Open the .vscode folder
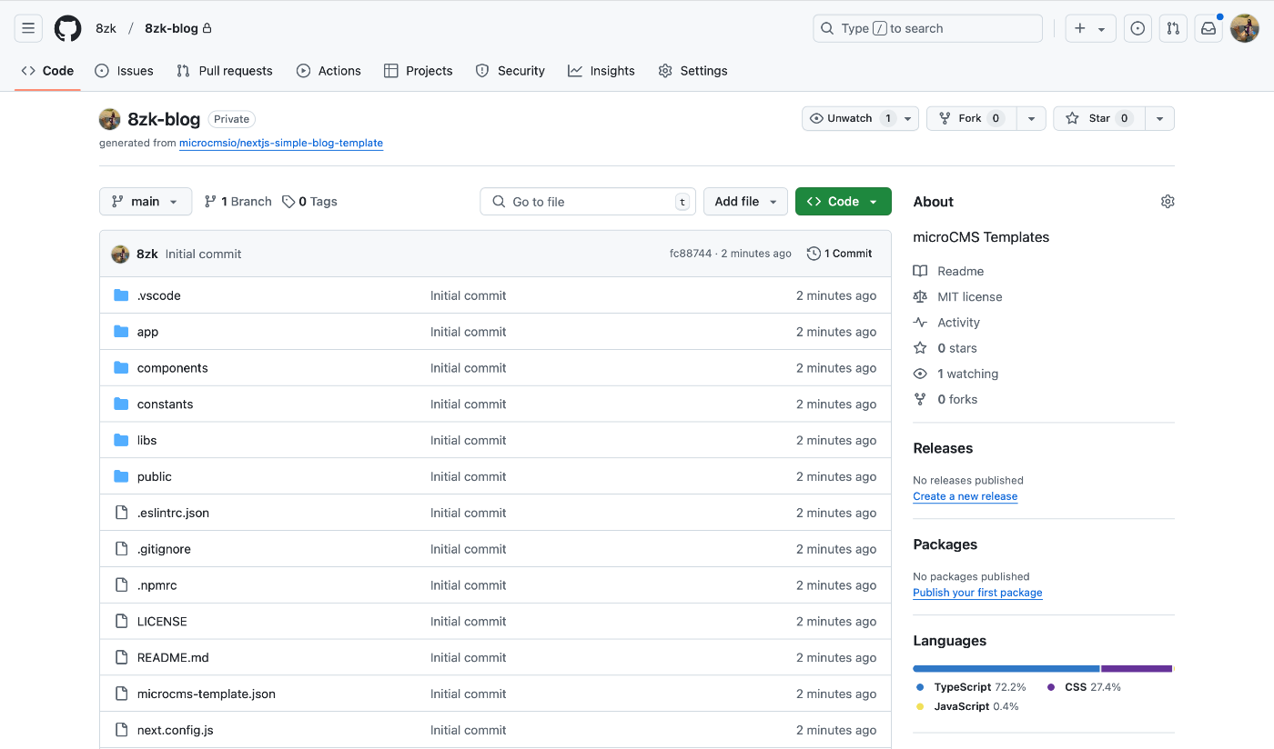The width and height of the screenshot is (1274, 749). (159, 295)
